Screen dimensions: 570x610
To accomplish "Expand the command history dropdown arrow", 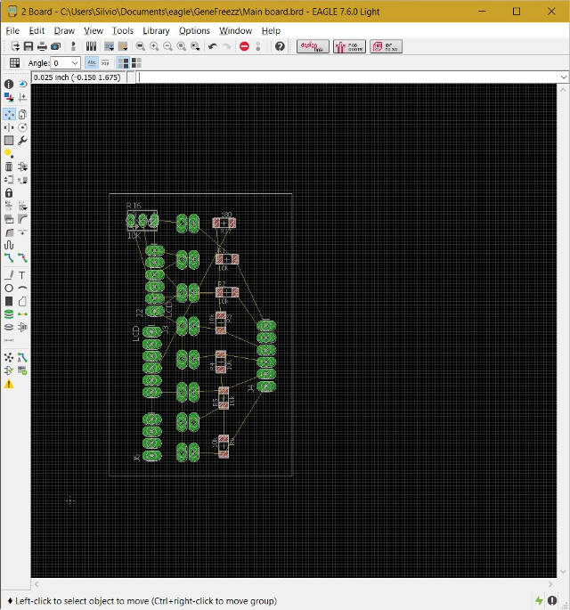I will [564, 77].
